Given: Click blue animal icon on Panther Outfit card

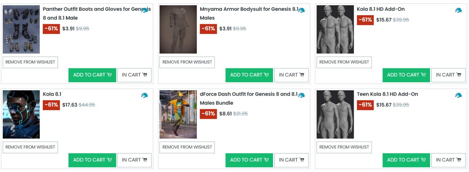Looking at the screenshot, I should [x=145, y=10].
